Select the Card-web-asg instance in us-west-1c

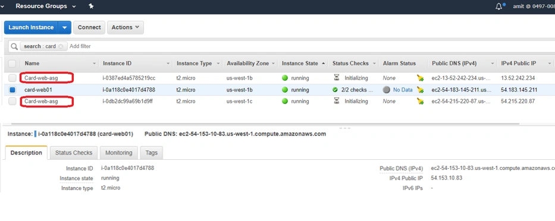click(41, 102)
